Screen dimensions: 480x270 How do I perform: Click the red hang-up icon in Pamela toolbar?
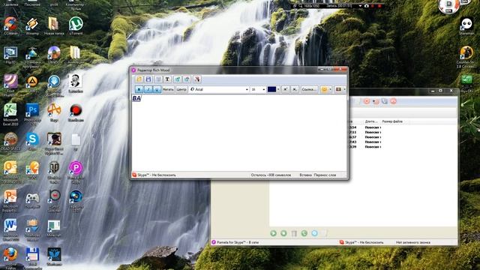coord(394,101)
